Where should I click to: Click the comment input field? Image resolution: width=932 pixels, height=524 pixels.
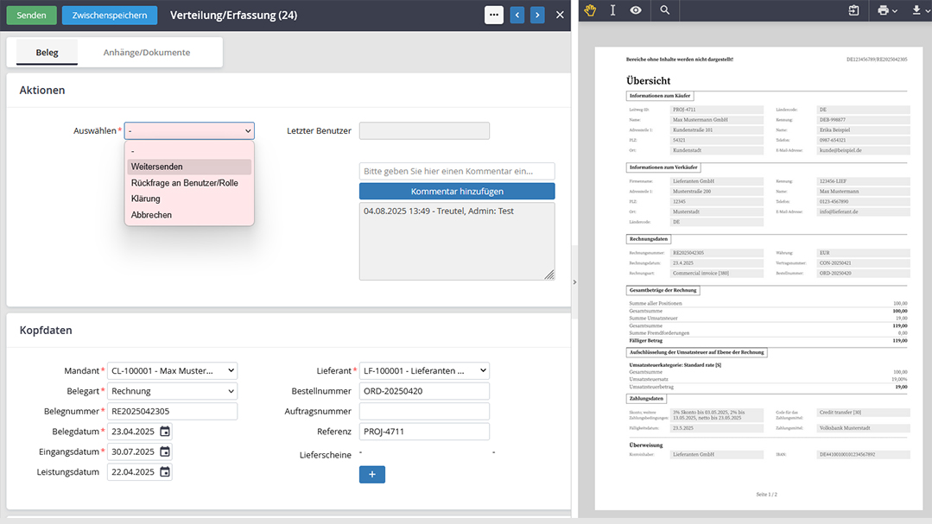457,172
